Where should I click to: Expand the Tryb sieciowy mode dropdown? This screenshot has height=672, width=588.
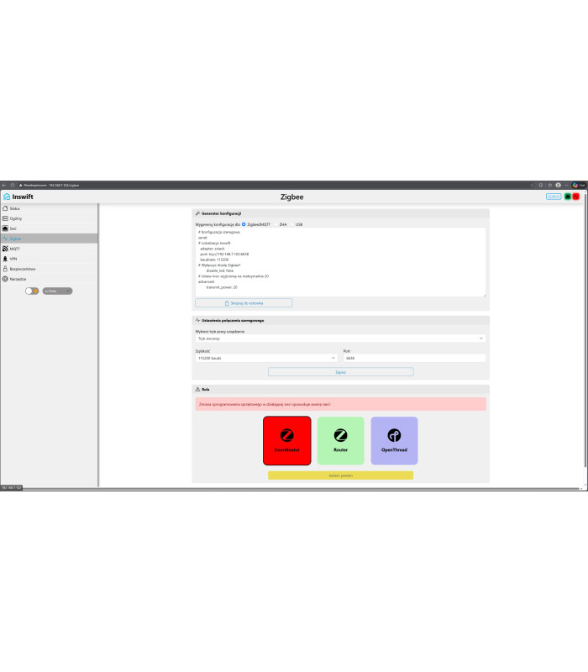click(340, 339)
